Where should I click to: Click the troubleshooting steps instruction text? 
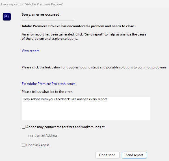94,67
